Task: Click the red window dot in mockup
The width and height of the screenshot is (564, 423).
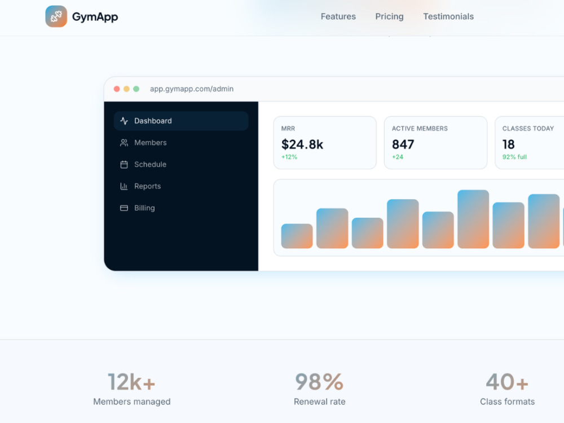Action: tap(117, 89)
